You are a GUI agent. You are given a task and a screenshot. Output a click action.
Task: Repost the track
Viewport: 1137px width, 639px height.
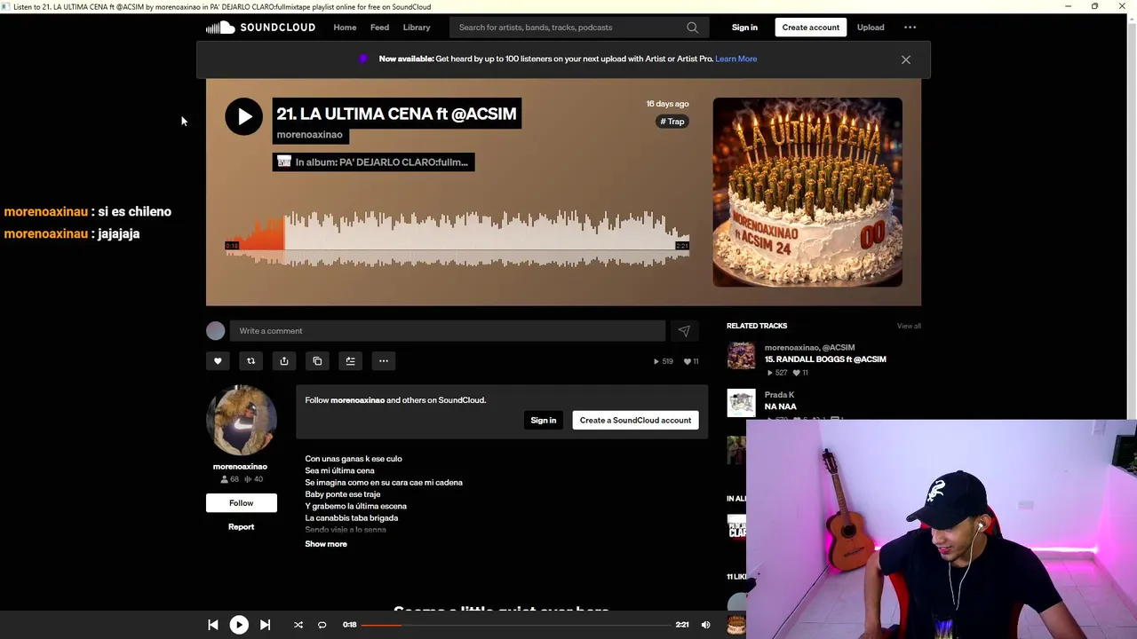[250, 361]
